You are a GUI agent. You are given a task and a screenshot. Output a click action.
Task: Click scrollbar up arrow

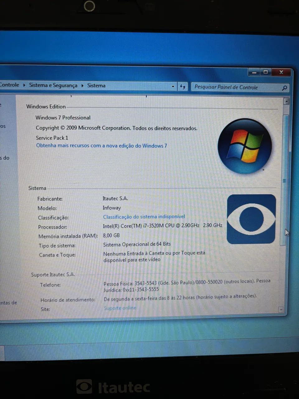click(x=286, y=101)
